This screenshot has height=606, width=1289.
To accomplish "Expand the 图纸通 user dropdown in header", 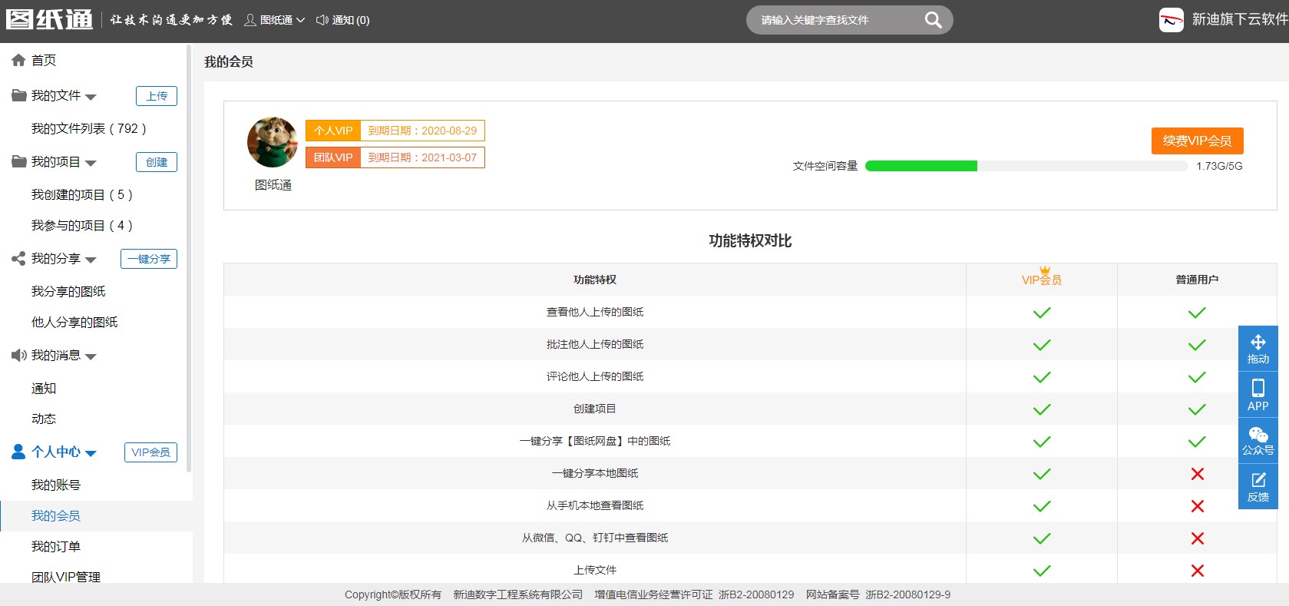I will 300,21.
